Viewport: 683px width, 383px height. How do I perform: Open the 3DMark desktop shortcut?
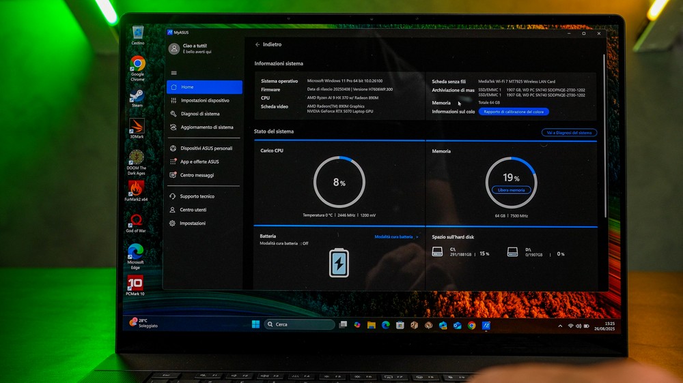point(137,129)
